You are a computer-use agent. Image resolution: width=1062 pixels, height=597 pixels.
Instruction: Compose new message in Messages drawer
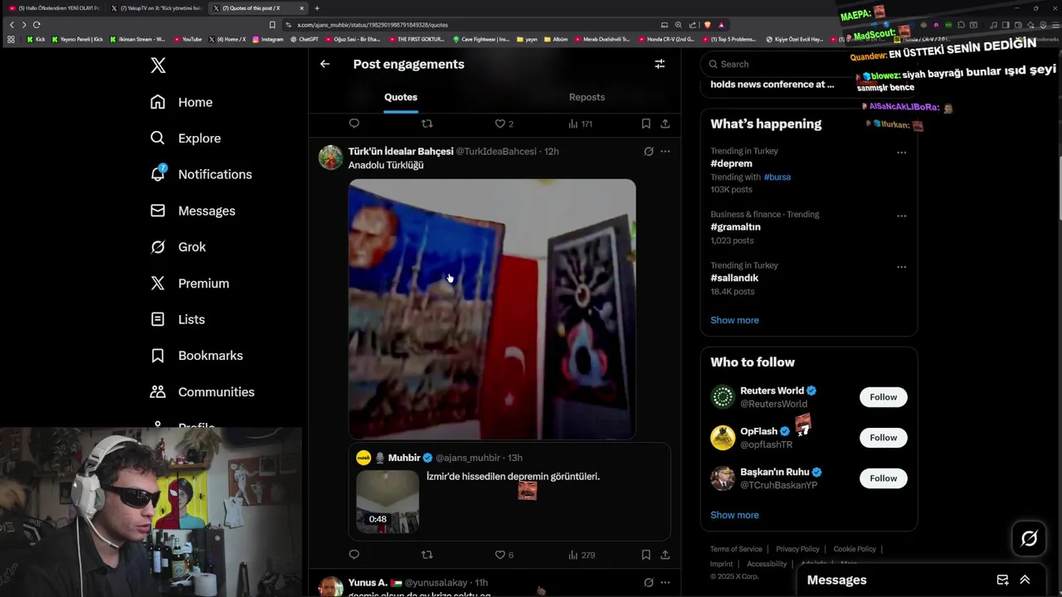(1002, 580)
